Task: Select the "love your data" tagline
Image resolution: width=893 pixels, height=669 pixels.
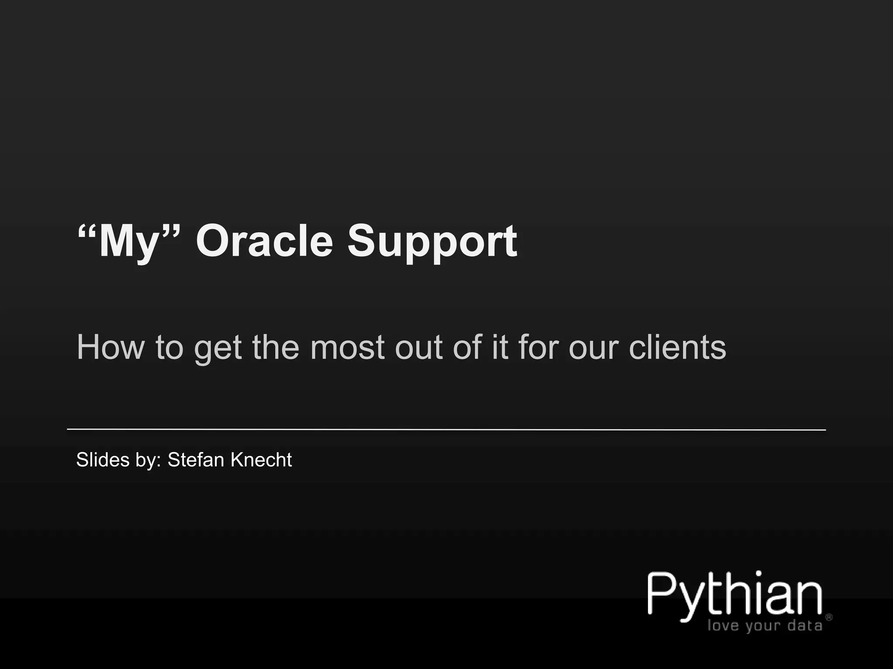Action: [x=765, y=626]
